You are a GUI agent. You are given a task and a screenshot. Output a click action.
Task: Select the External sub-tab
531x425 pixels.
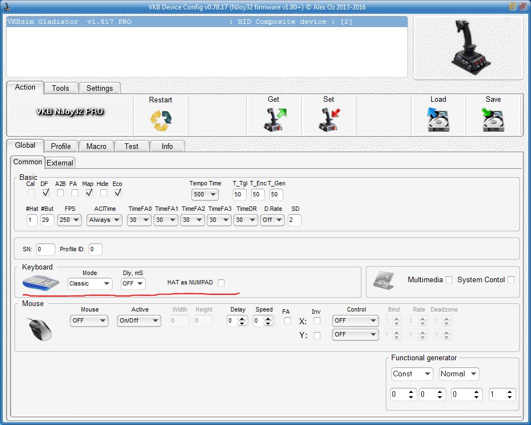point(59,163)
